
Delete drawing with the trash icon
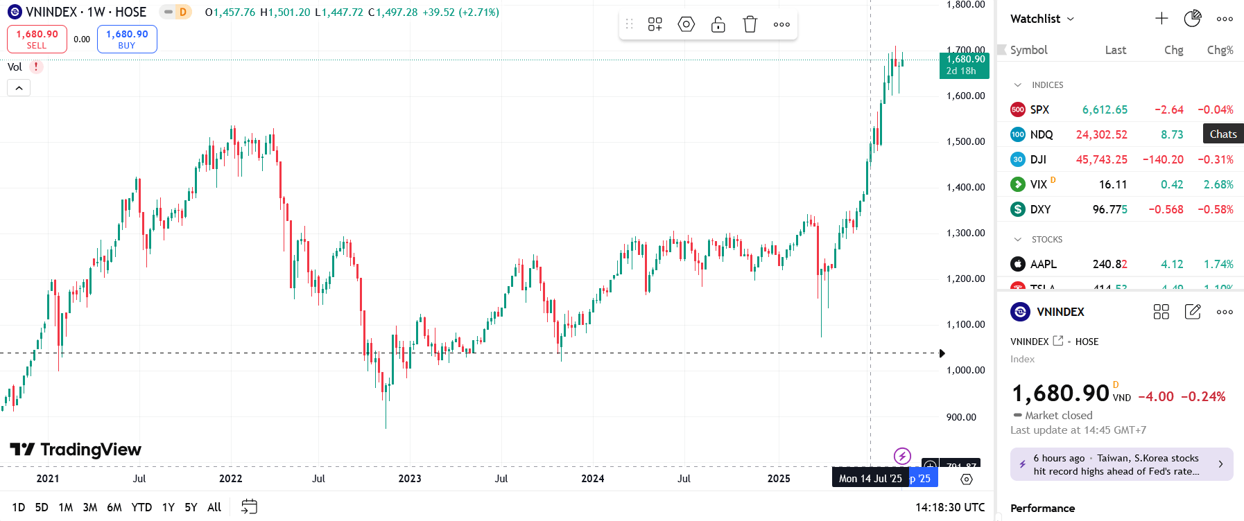(x=750, y=24)
